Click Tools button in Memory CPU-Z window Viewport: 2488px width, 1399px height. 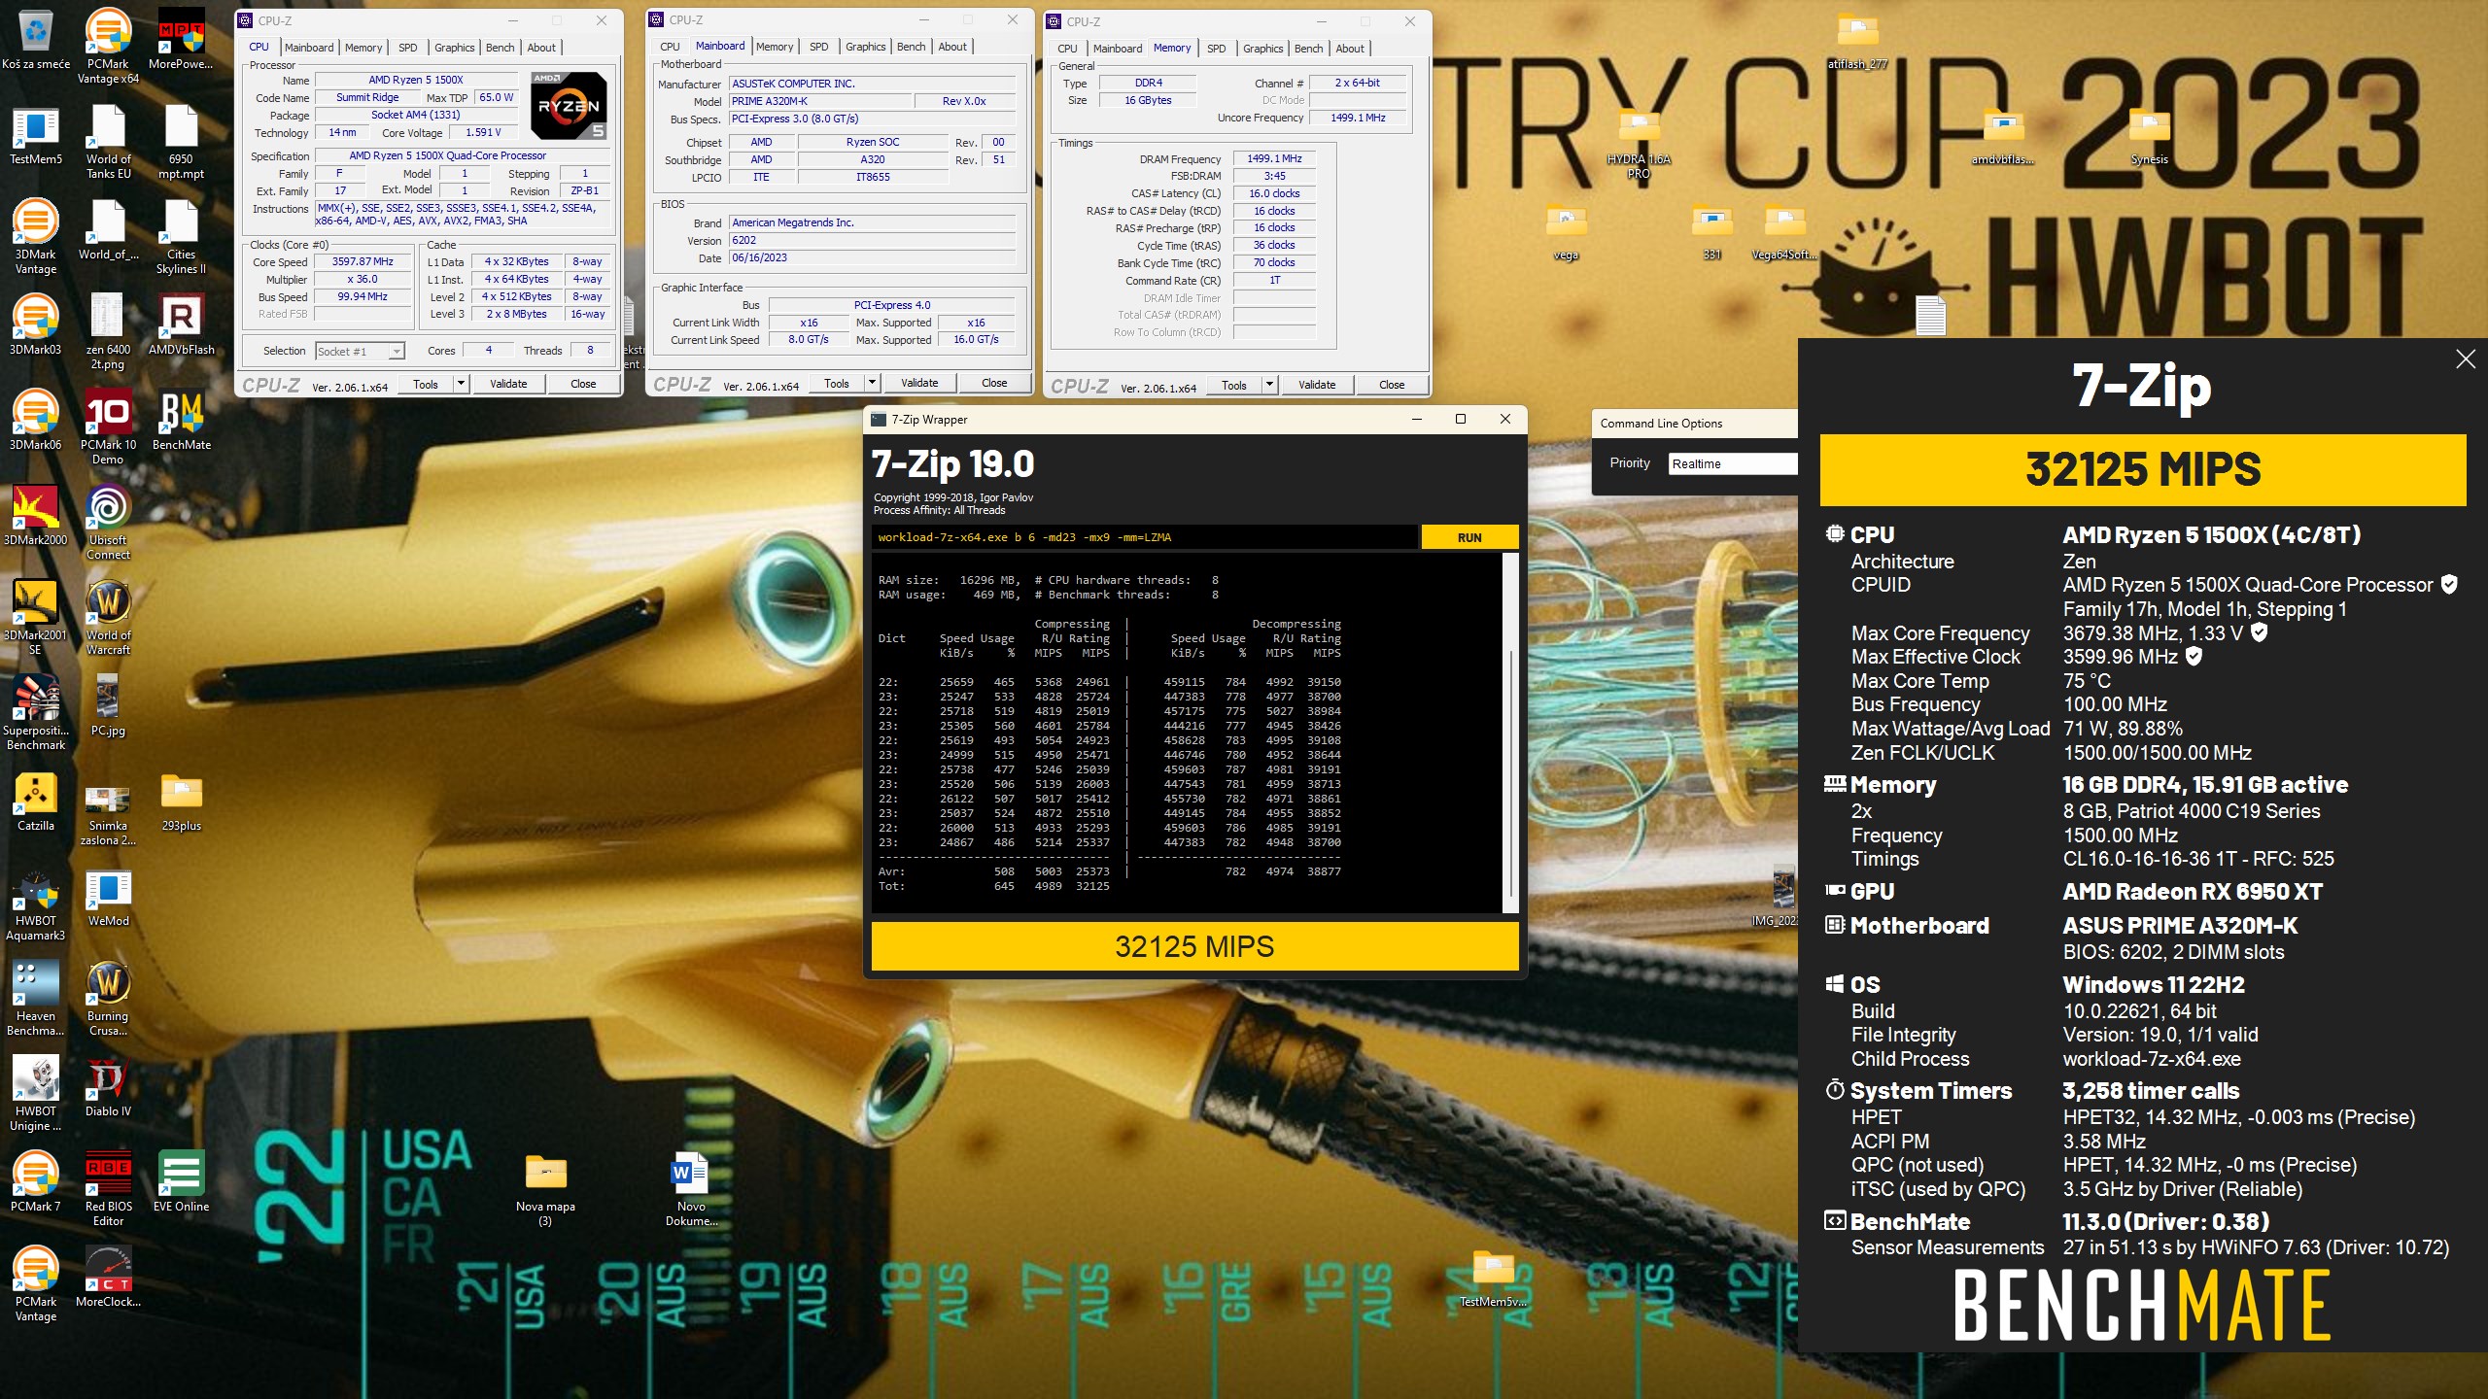point(1234,385)
